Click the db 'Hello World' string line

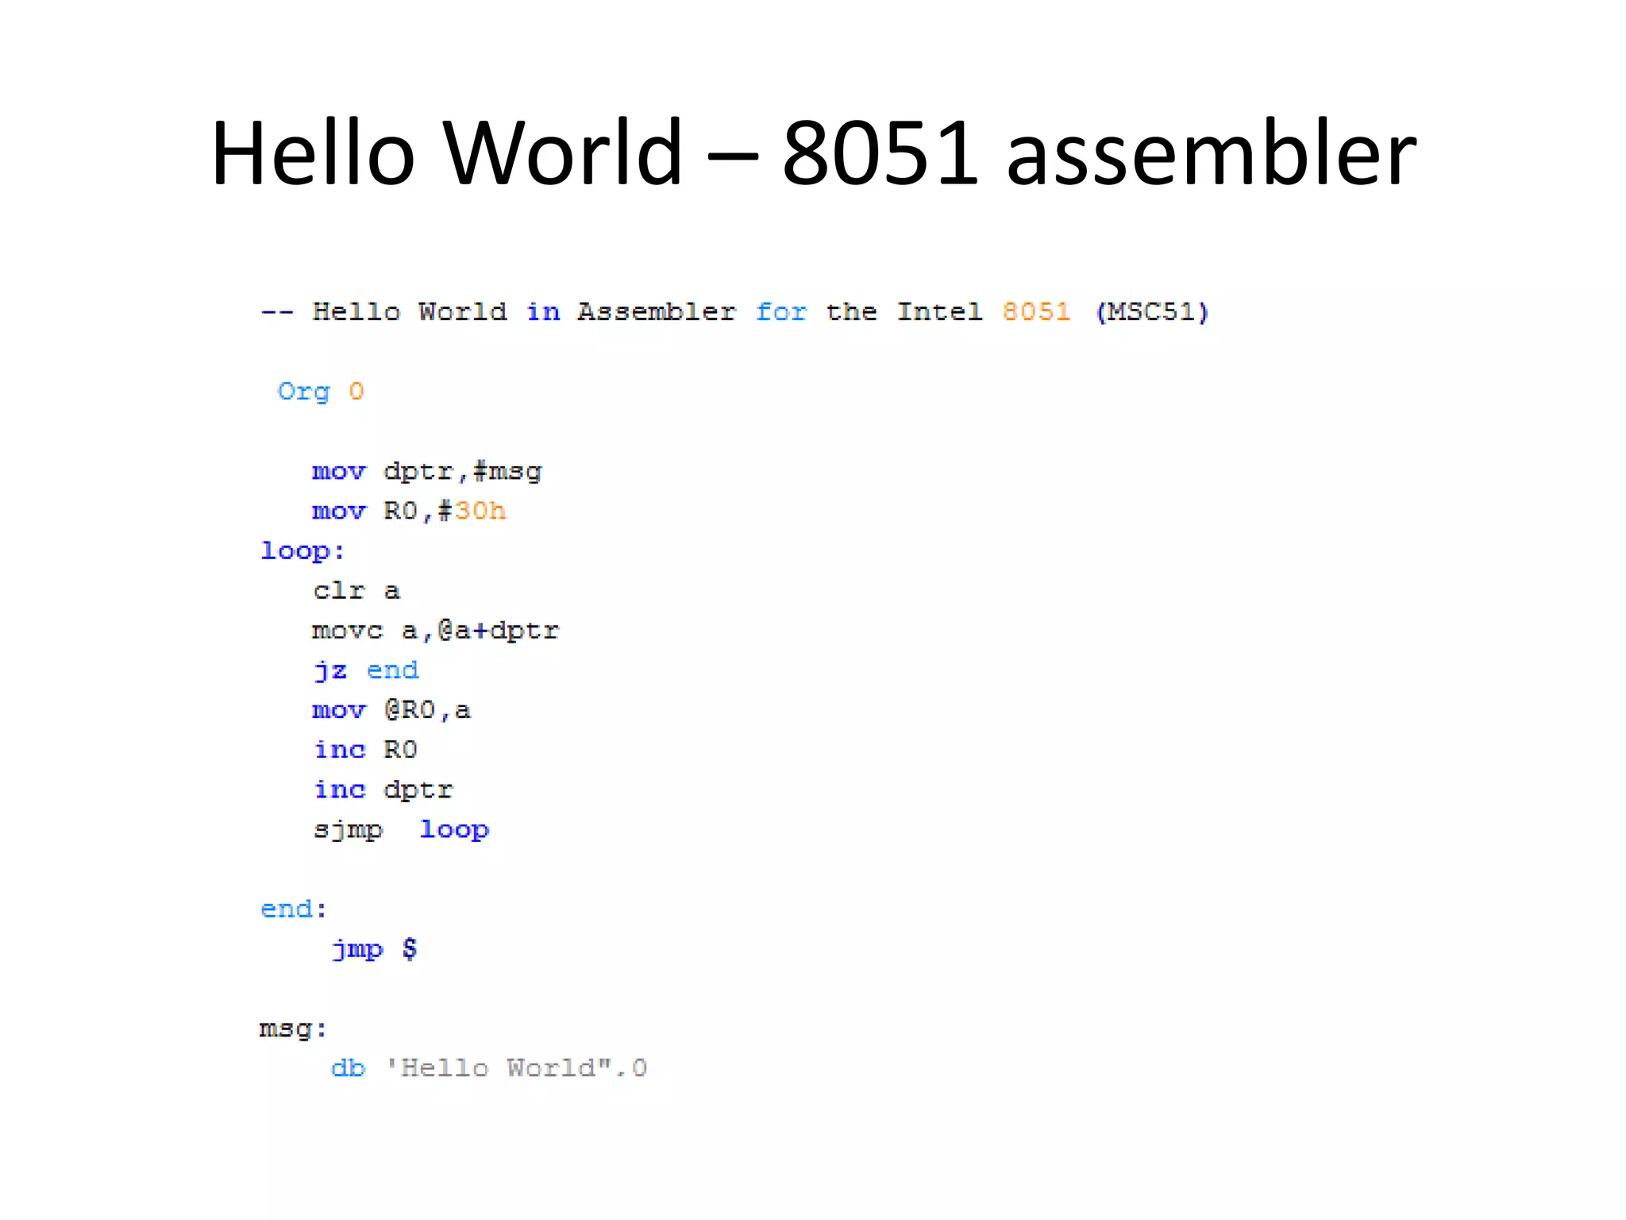coord(489,1068)
